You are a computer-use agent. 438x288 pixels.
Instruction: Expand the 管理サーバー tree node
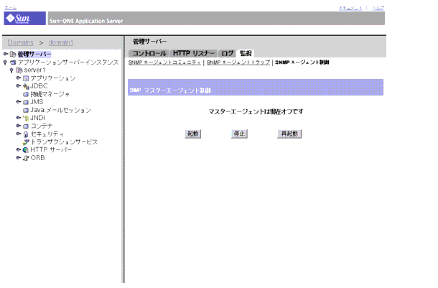point(5,54)
